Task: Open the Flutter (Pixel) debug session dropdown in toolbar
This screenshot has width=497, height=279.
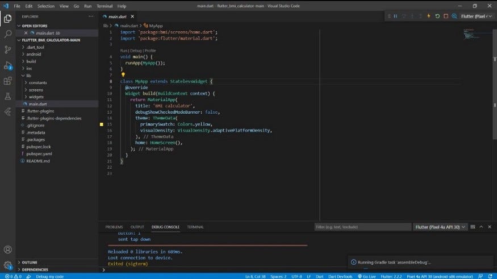Action: (477, 16)
